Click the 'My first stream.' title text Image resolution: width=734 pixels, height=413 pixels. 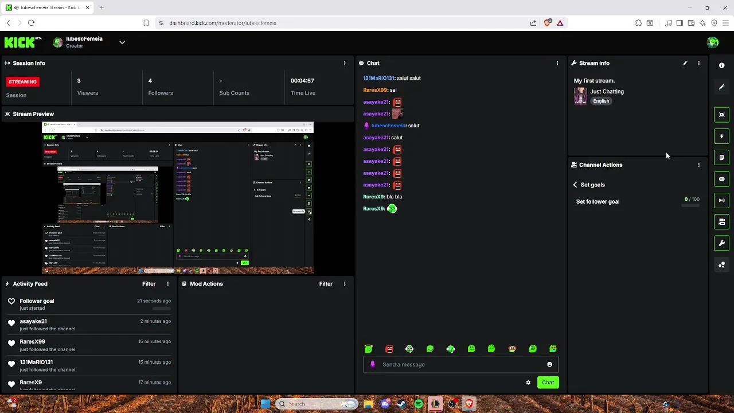click(x=594, y=81)
